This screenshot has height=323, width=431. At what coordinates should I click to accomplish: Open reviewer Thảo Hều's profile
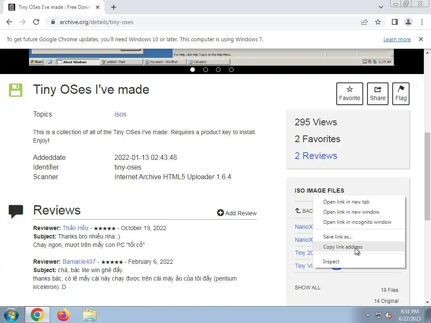pyautogui.click(x=75, y=228)
